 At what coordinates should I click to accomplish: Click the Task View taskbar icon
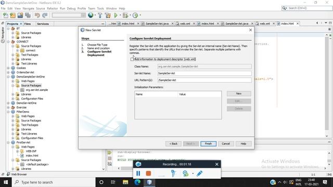(x=113, y=182)
